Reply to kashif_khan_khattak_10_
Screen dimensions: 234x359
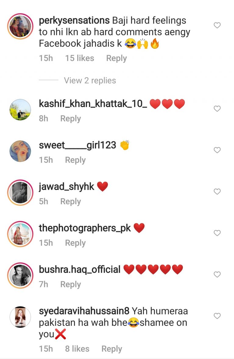70,118
